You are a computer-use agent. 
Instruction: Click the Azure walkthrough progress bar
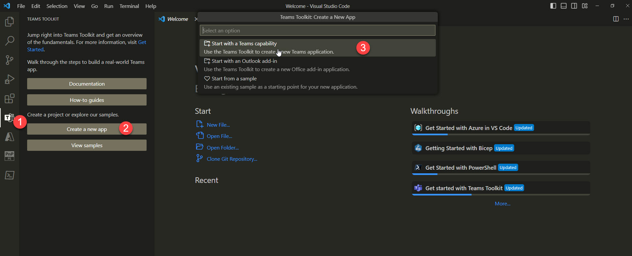point(501,134)
